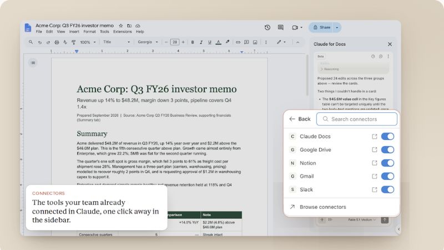
Task: Redo the last action
Action: [48, 42]
